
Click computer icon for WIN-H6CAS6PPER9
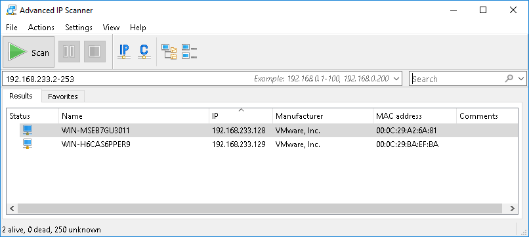click(28, 144)
